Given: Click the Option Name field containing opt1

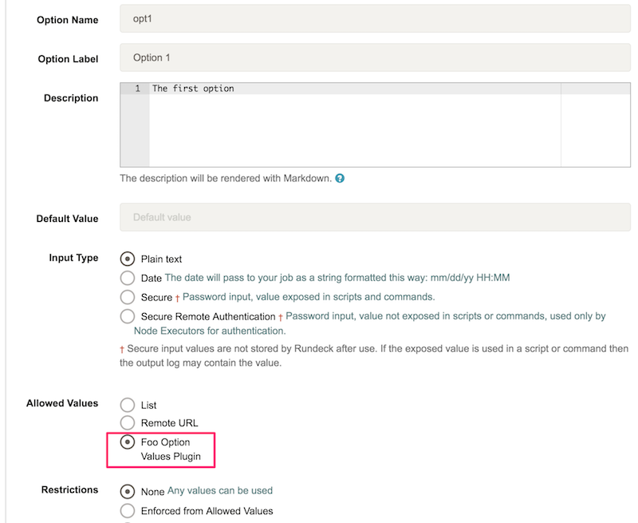Looking at the screenshot, I should 375,18.
